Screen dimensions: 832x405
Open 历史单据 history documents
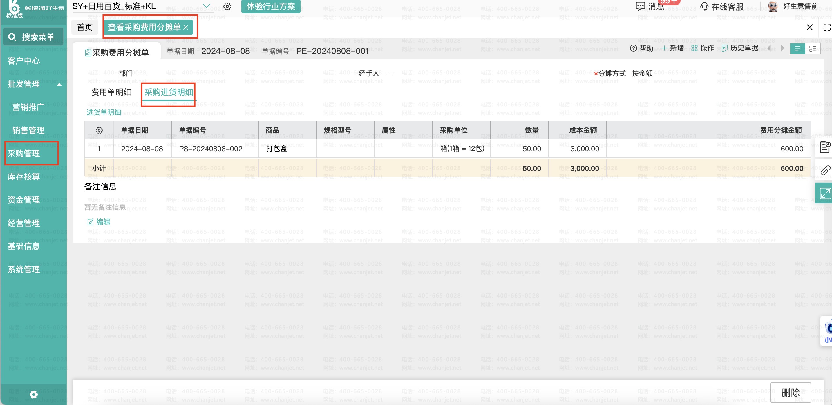coord(740,48)
